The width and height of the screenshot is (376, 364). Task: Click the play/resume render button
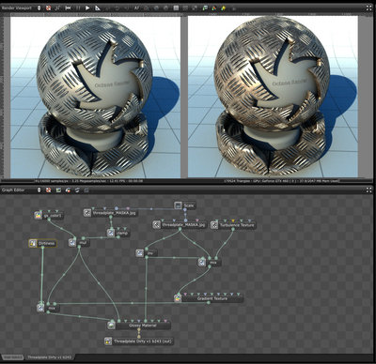tap(87, 8)
